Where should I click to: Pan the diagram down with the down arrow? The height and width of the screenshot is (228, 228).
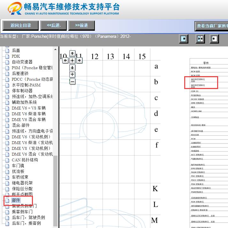click(72, 68)
